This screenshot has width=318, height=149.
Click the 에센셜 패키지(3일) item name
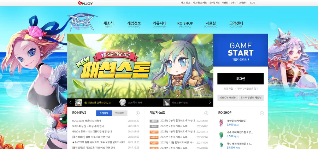236,121
